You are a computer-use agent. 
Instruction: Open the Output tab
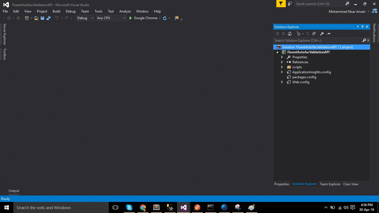[x=14, y=191]
